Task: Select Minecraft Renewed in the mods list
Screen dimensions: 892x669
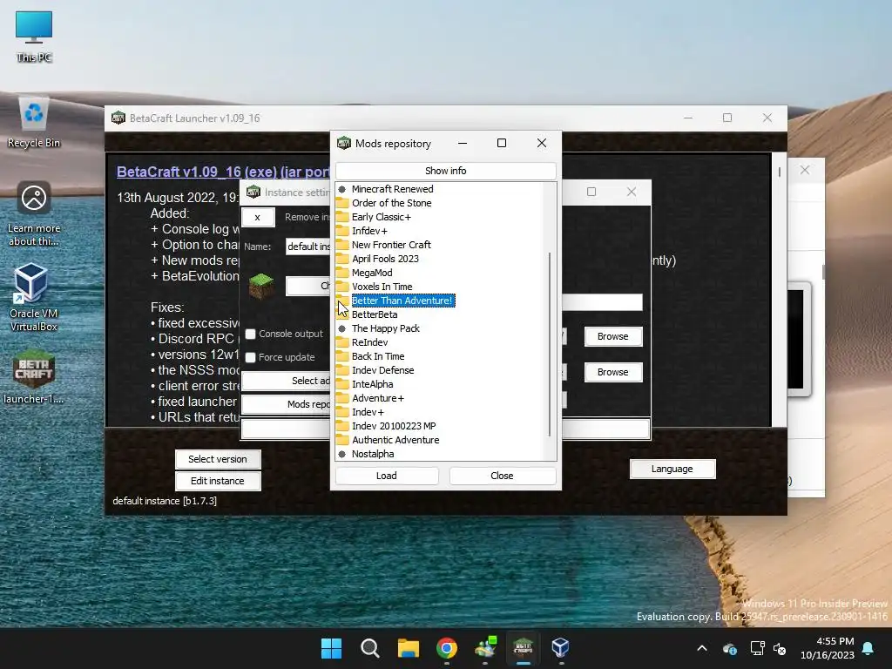Action: pyautogui.click(x=393, y=189)
